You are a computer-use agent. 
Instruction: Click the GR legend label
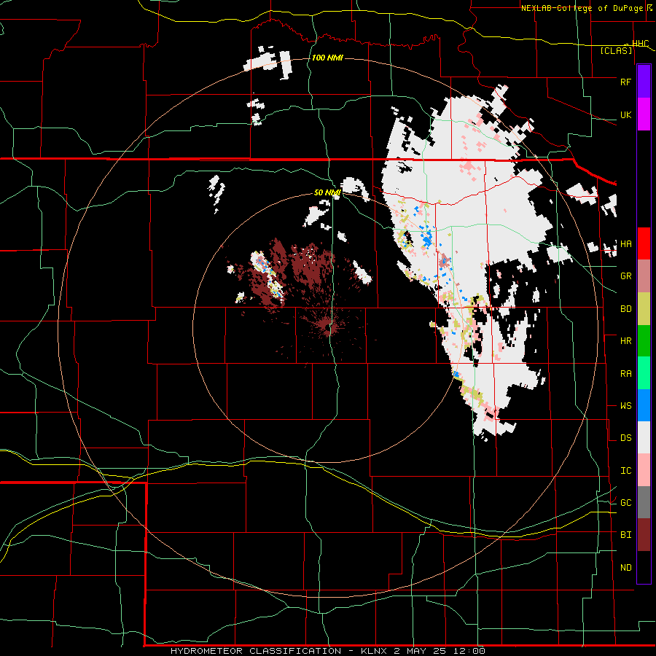pyautogui.click(x=625, y=276)
